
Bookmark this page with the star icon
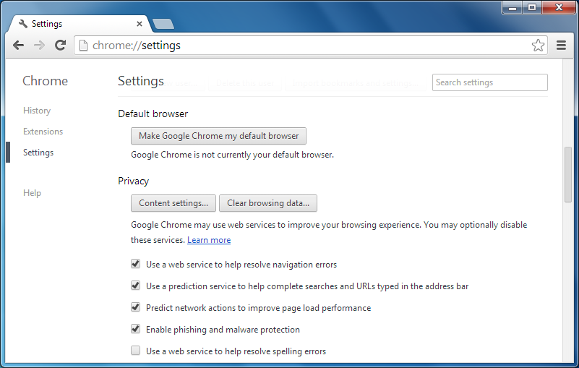(x=538, y=46)
